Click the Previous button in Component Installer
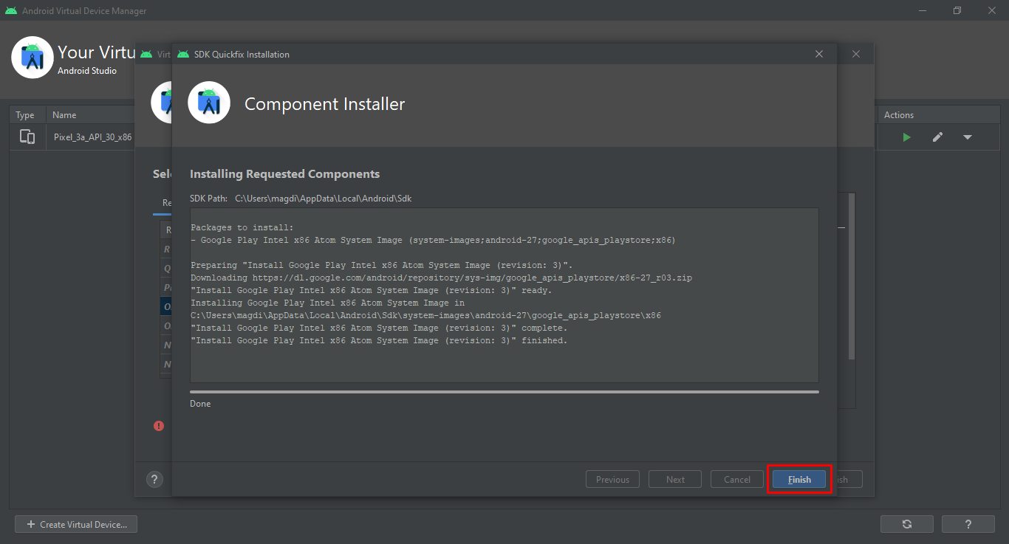This screenshot has width=1009, height=544. tap(613, 480)
